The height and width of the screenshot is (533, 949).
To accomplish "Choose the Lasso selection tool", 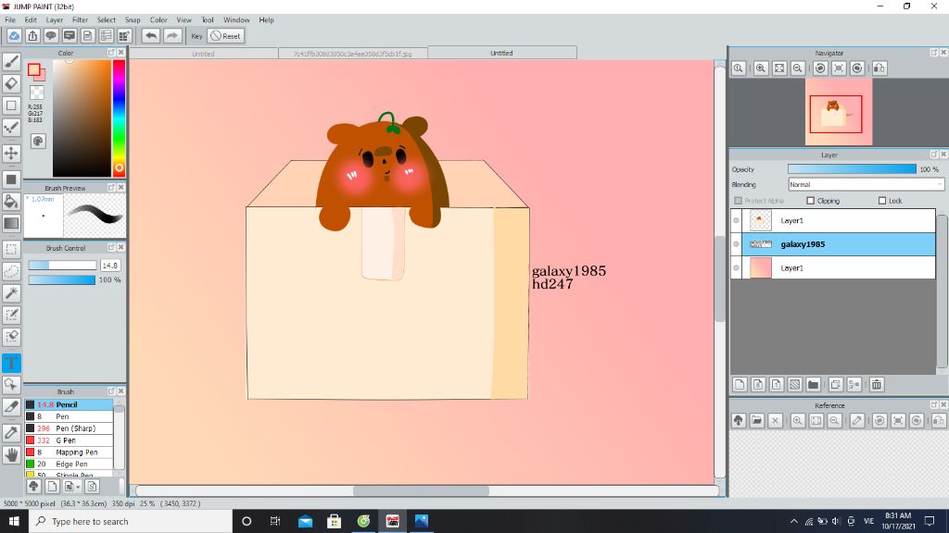I will (x=11, y=271).
